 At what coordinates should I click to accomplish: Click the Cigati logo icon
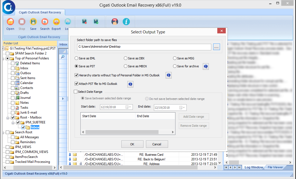click(x=9, y=7)
